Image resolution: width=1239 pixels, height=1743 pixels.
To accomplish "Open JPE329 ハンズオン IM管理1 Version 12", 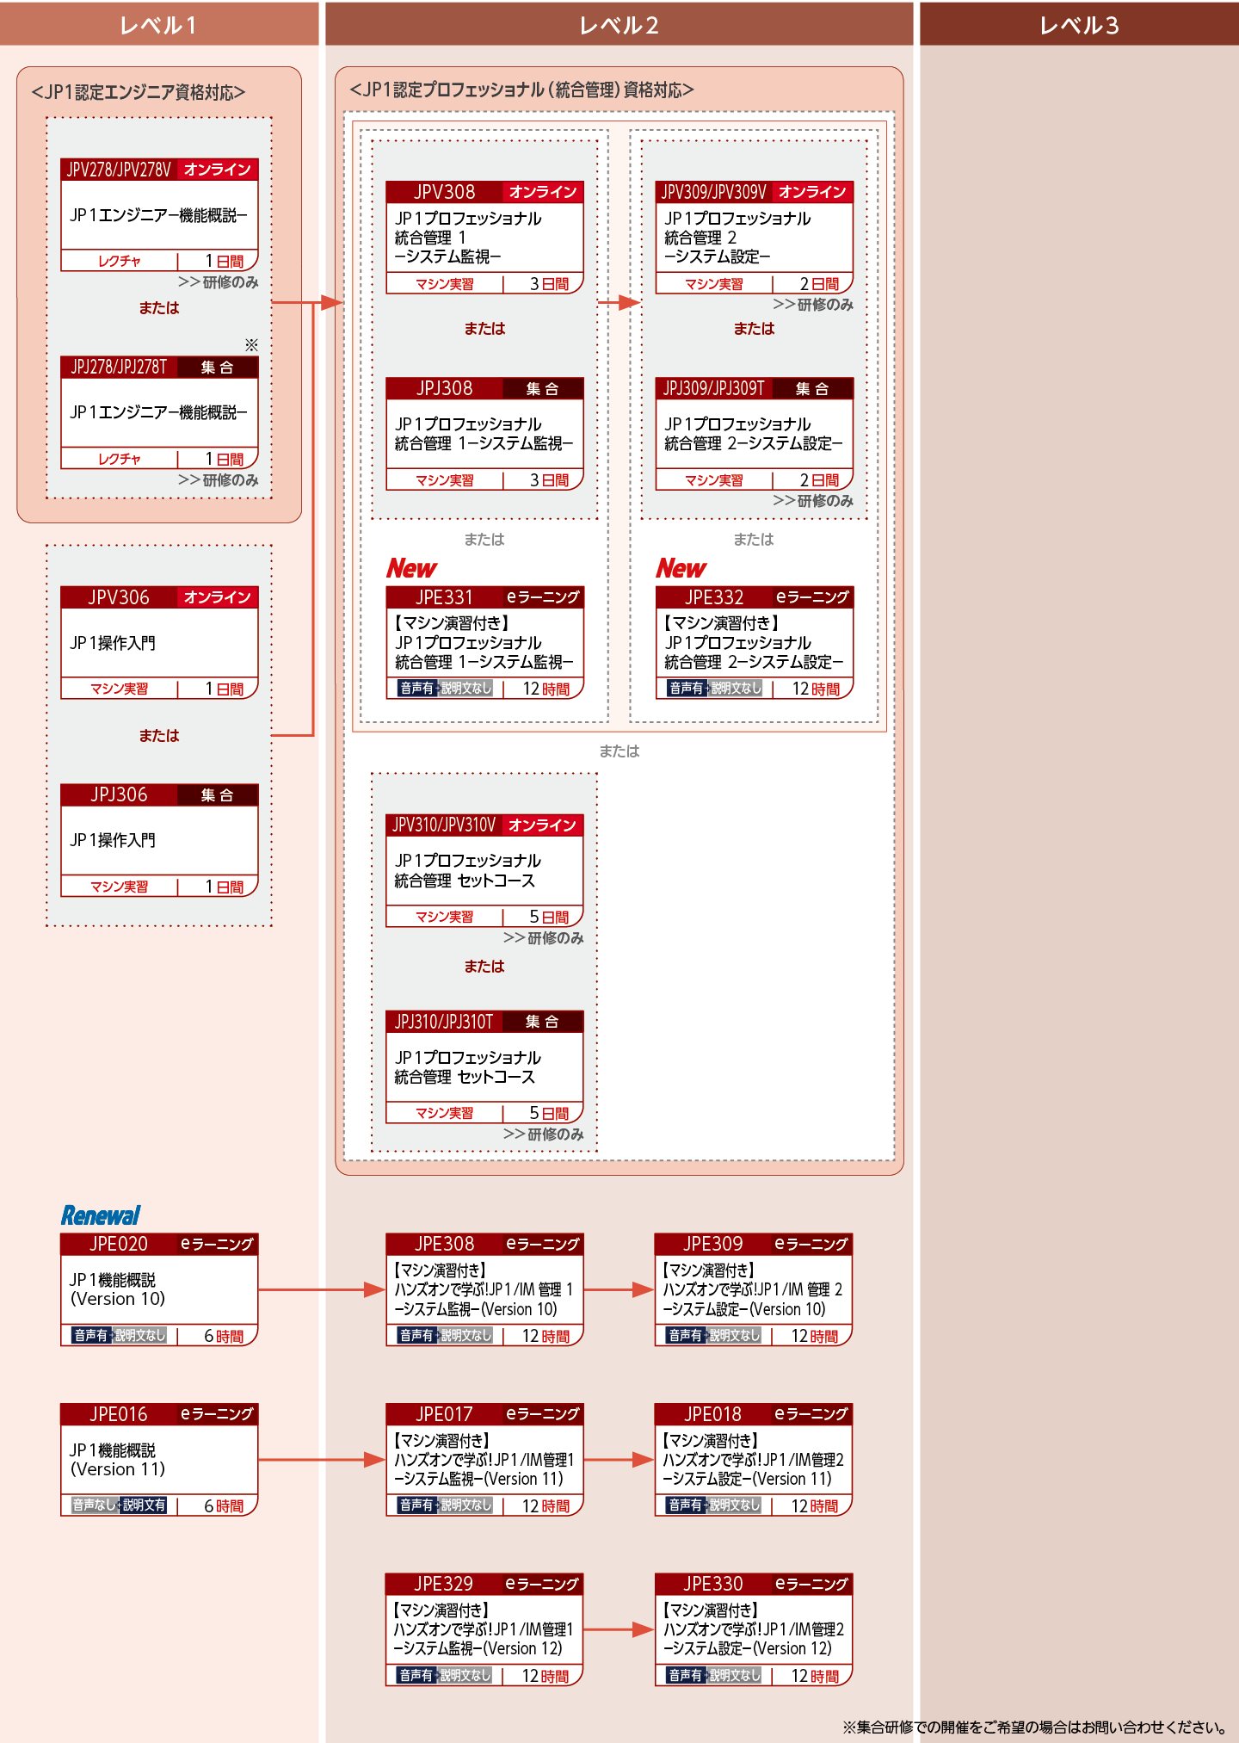I will pos(484,1629).
